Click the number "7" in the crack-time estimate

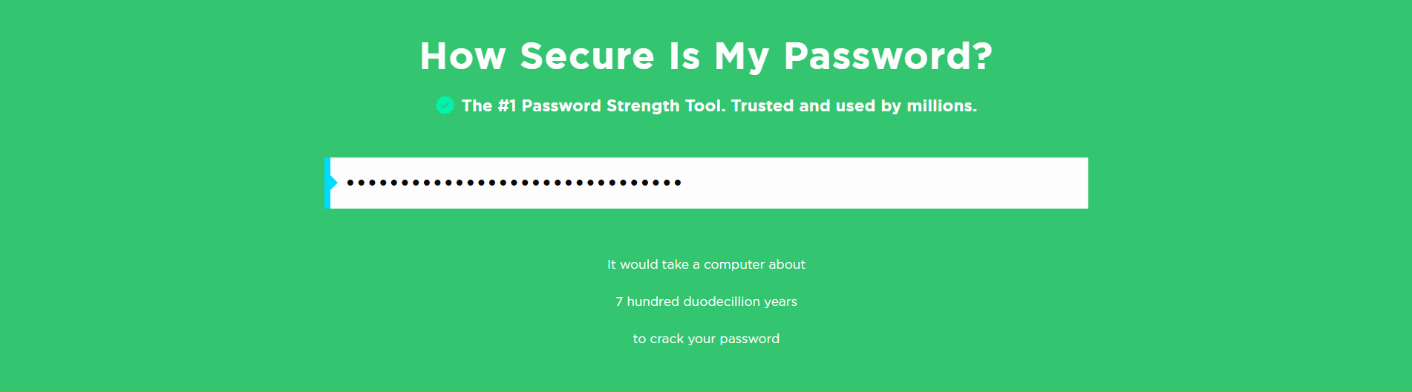(619, 302)
